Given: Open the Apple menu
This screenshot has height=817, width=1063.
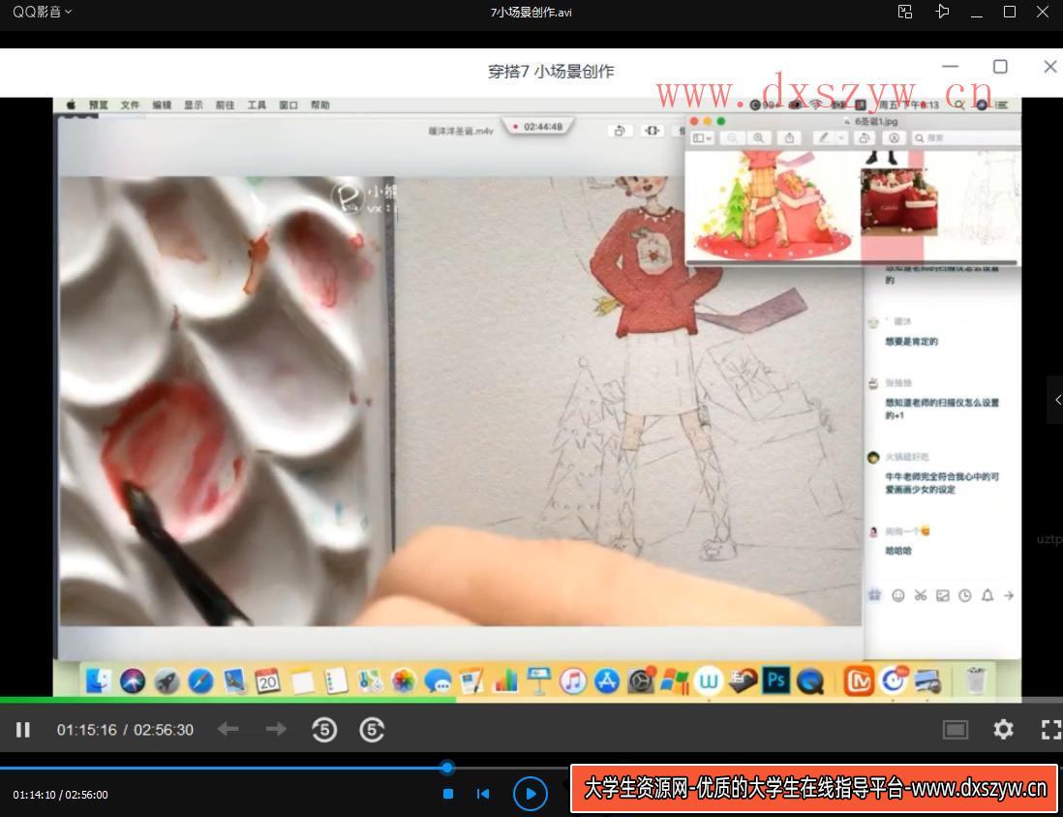Looking at the screenshot, I should coord(71,105).
